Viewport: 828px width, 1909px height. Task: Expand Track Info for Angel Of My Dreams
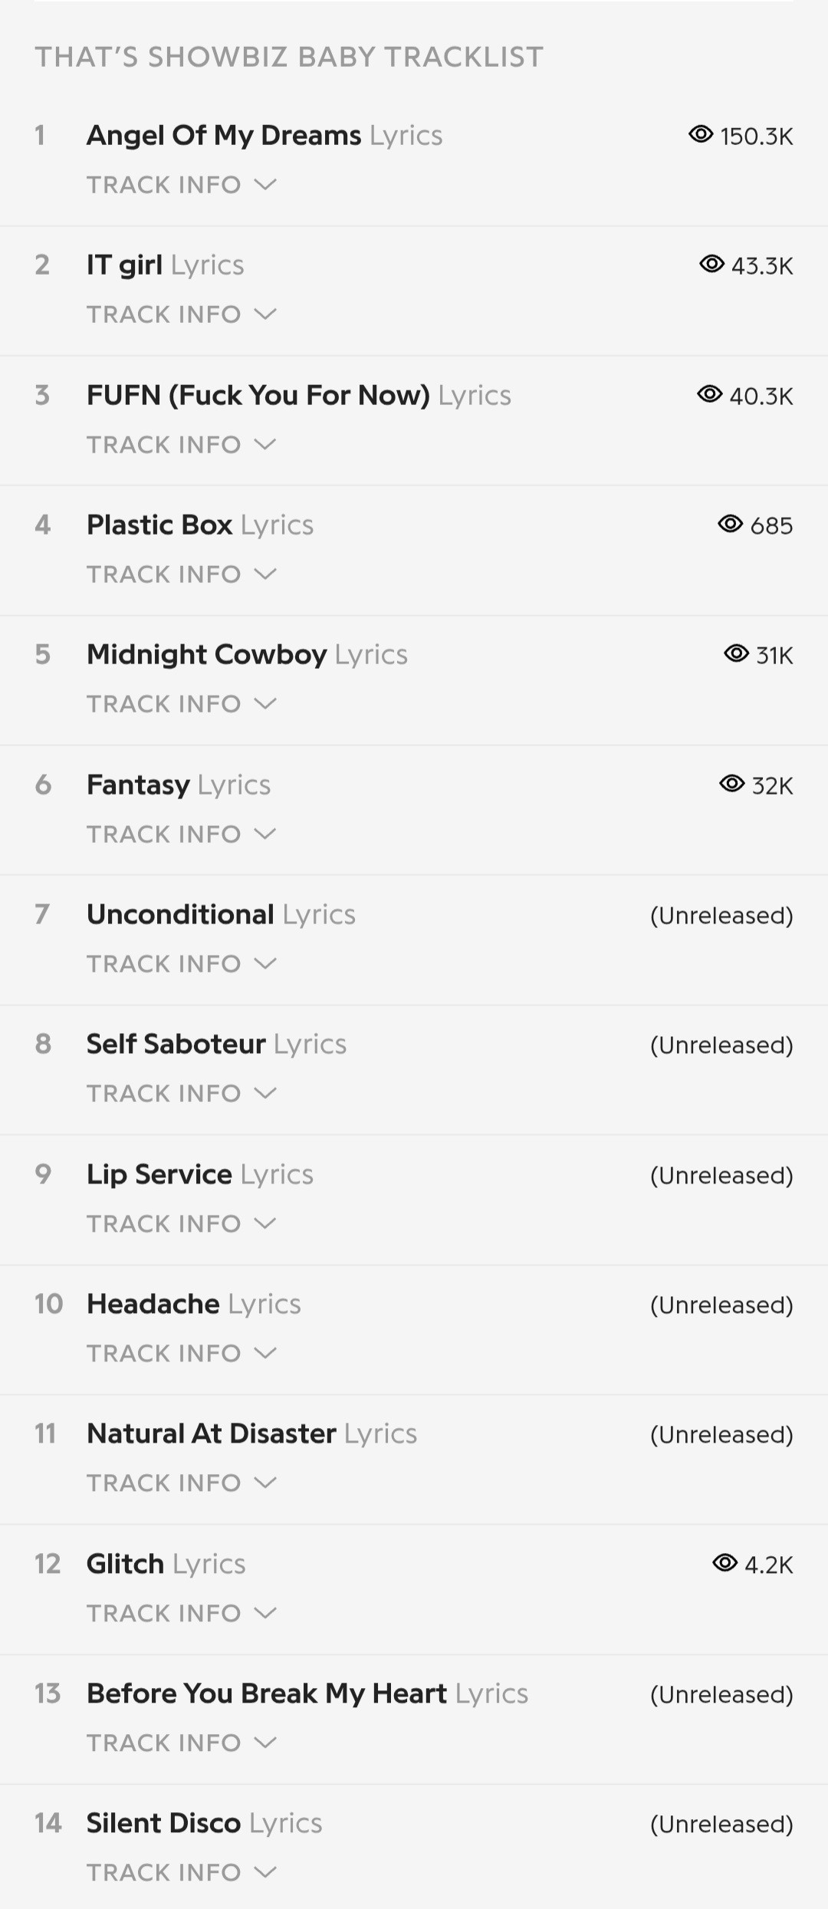(181, 185)
